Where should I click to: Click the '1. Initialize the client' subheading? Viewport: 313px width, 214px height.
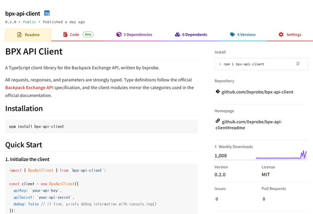point(27,159)
